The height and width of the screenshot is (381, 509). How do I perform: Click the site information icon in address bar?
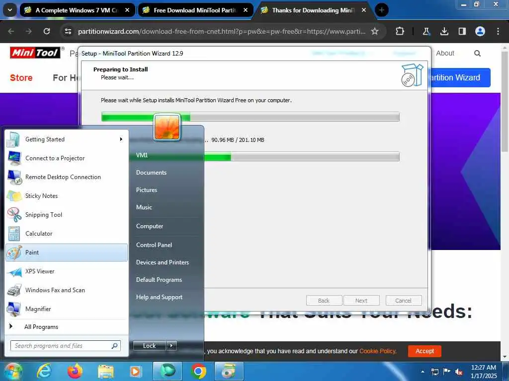(68, 31)
